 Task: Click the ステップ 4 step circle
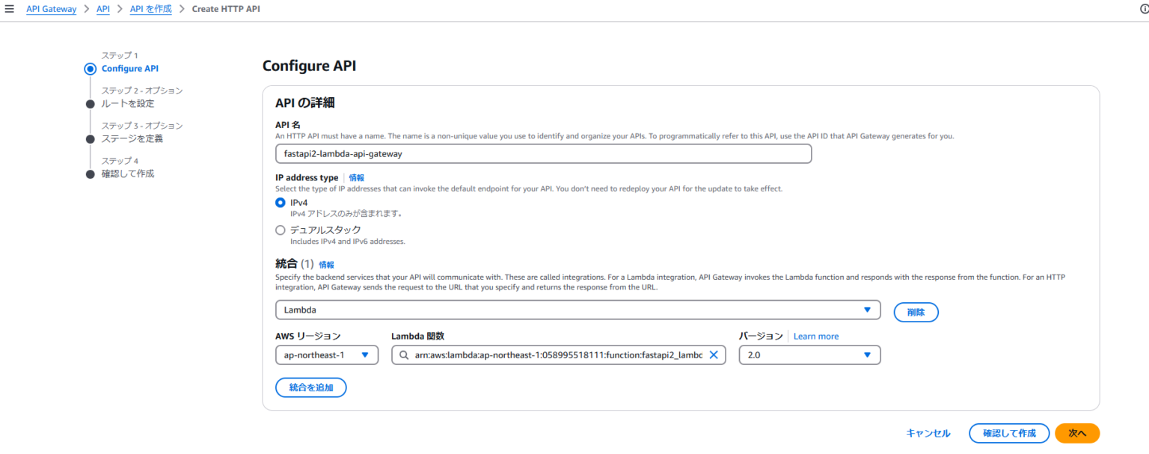pos(91,173)
